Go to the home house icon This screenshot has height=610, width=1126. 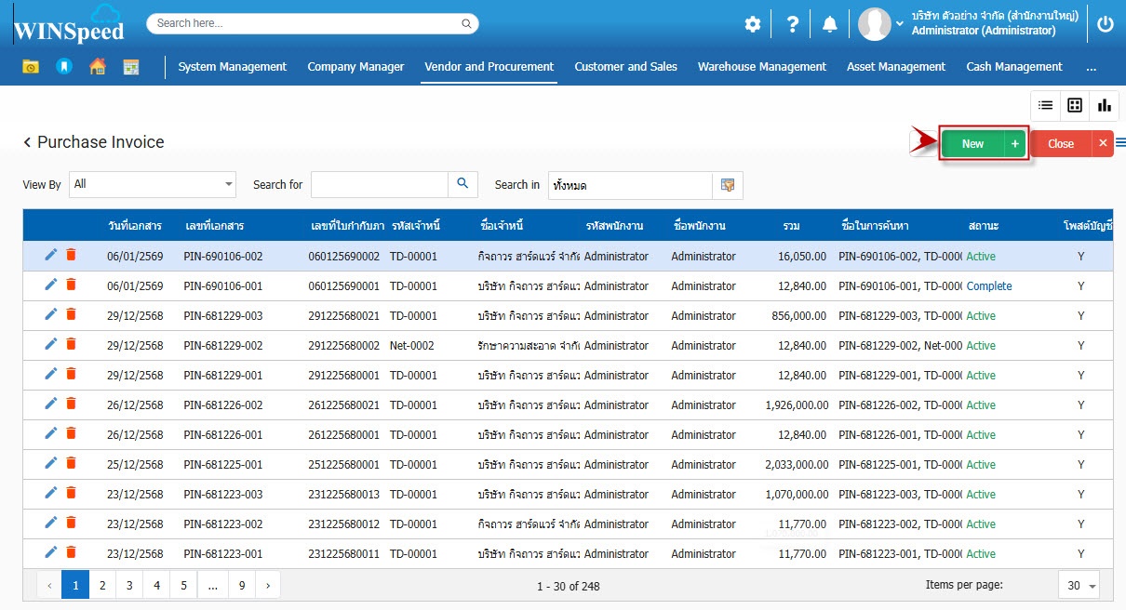97,67
